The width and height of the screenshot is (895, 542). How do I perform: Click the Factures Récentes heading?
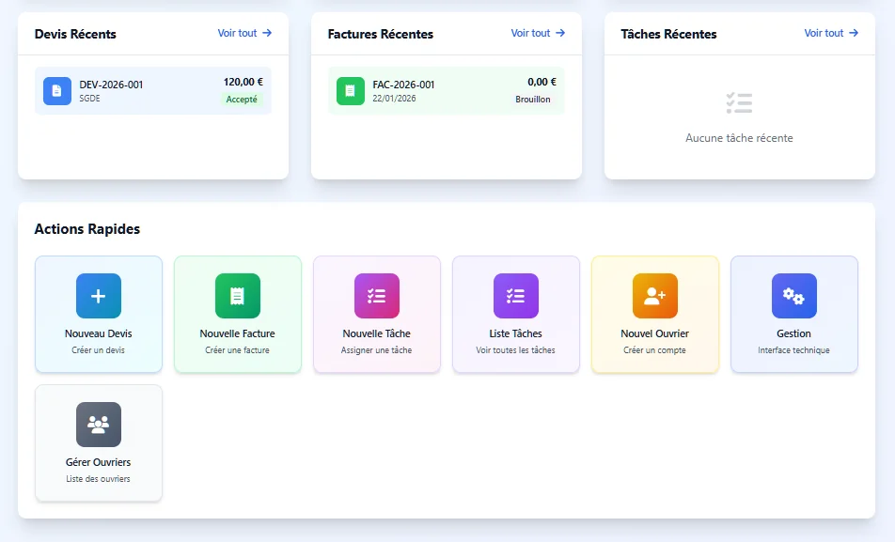(x=381, y=34)
